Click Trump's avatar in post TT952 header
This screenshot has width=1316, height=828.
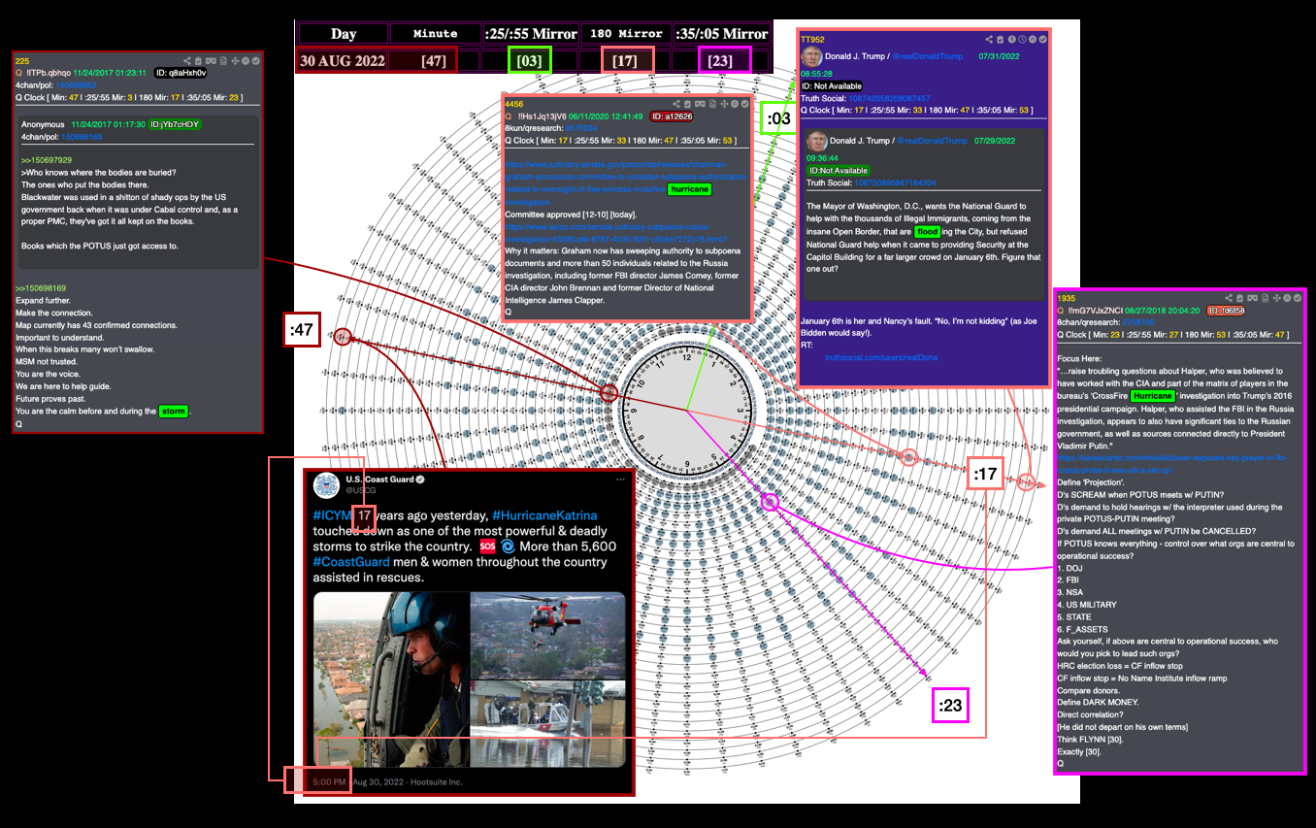coord(812,56)
